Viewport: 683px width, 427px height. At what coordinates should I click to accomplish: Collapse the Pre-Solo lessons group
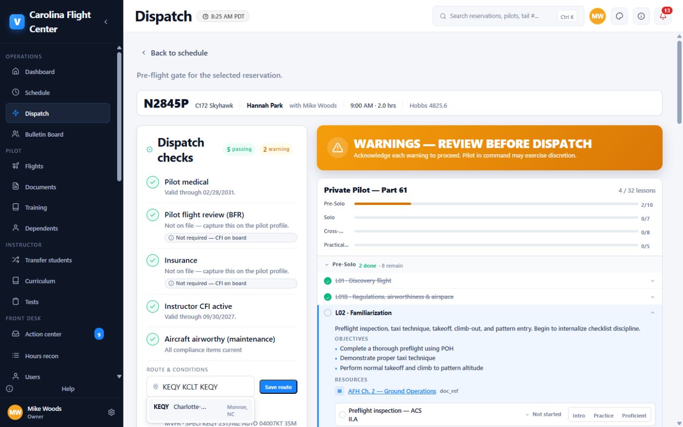point(327,264)
